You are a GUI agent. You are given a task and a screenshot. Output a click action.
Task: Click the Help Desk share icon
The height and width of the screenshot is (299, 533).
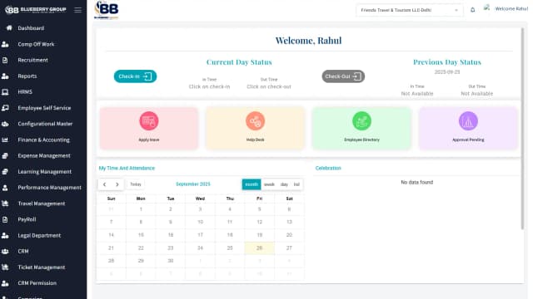point(256,121)
